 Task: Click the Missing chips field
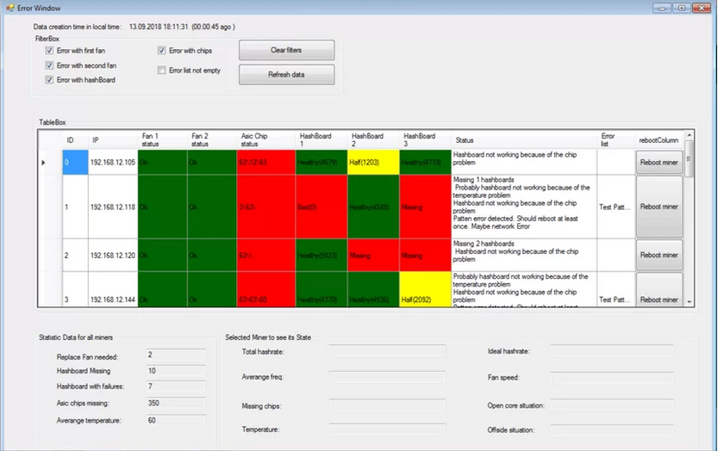coord(387,405)
